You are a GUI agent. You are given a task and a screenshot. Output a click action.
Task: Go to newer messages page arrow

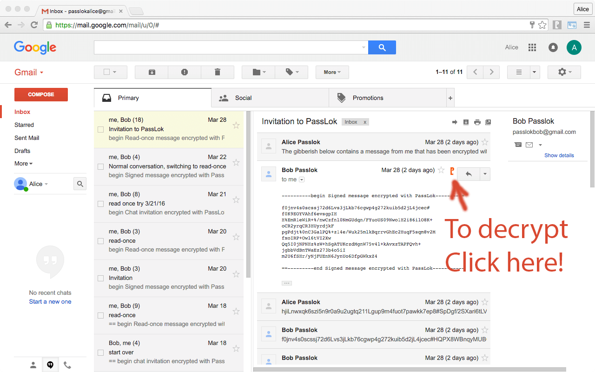(475, 72)
